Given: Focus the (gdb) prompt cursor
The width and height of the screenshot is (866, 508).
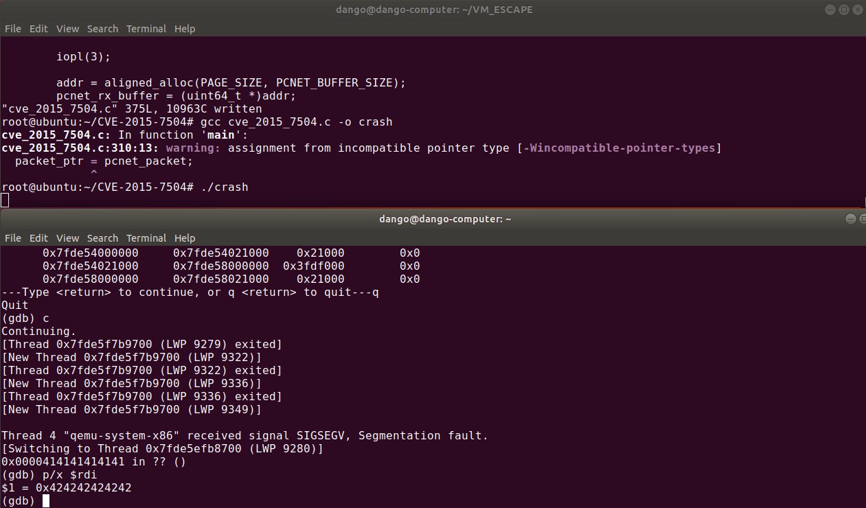Looking at the screenshot, I should coord(46,501).
